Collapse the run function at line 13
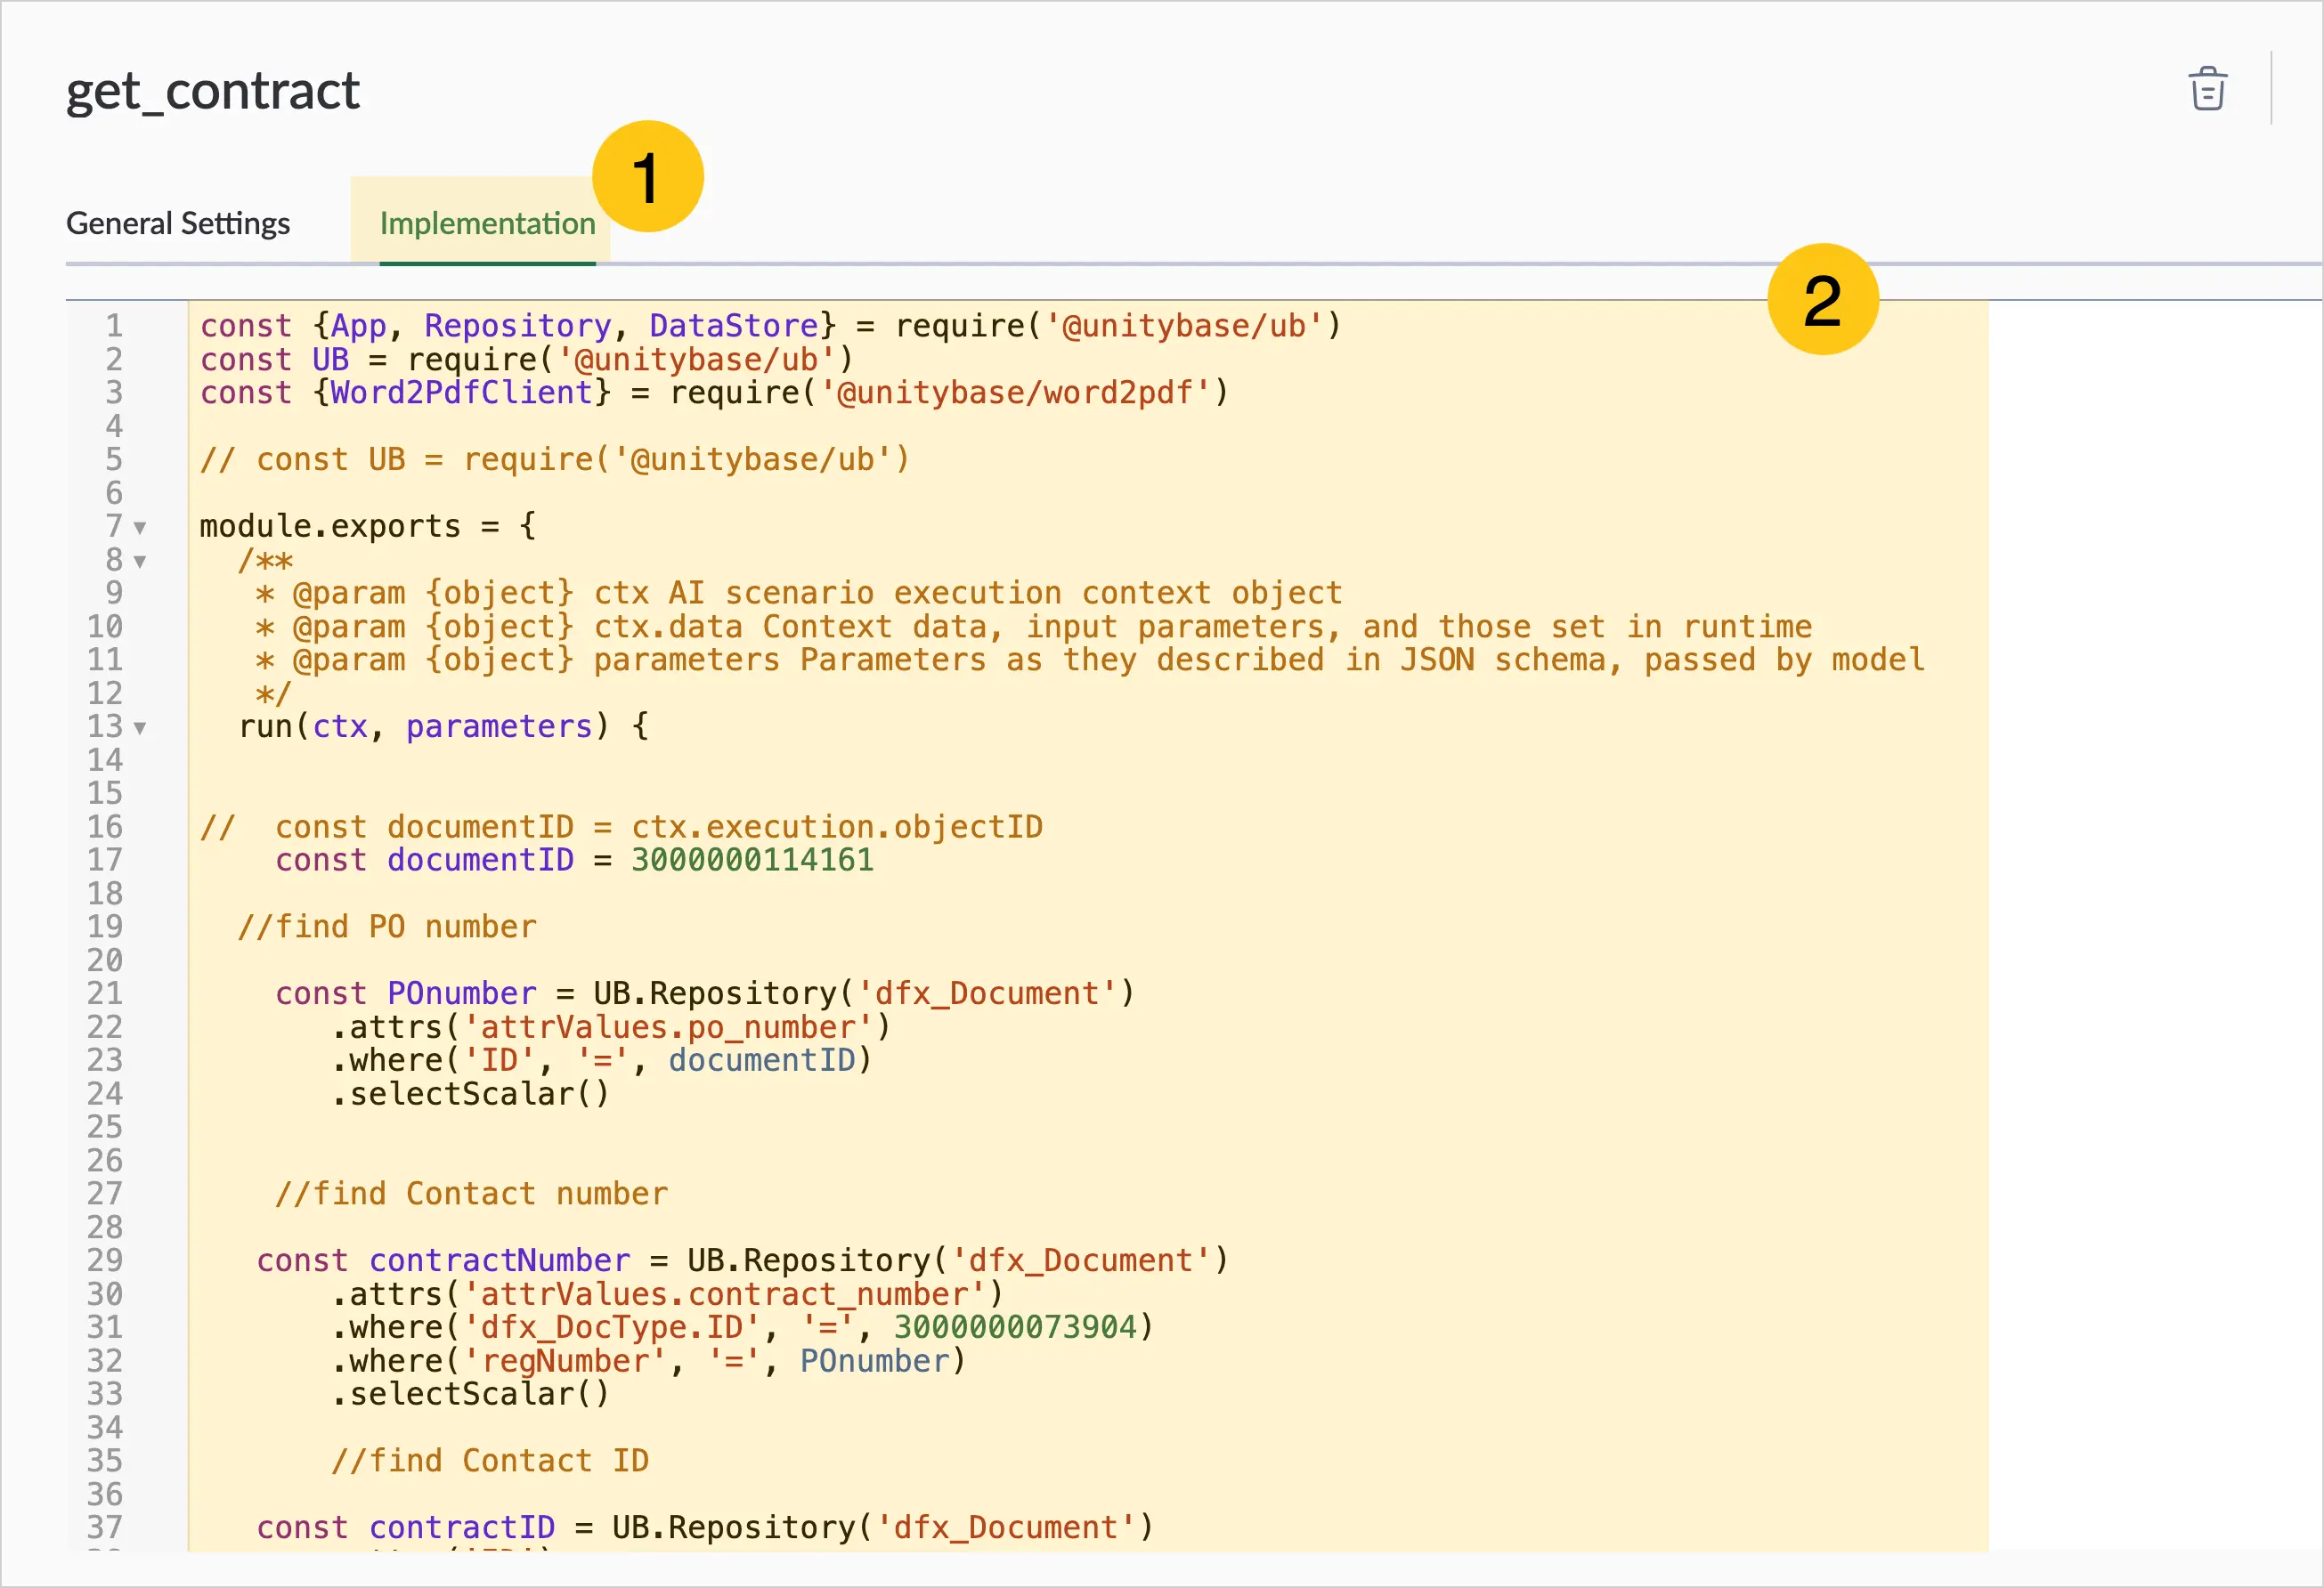The height and width of the screenshot is (1588, 2324). [140, 728]
